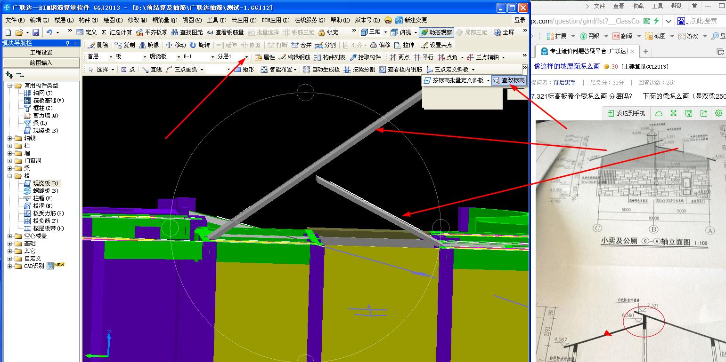Open the 三点画弧 arc dropdown arrow
The image size is (726, 362).
coord(202,70)
